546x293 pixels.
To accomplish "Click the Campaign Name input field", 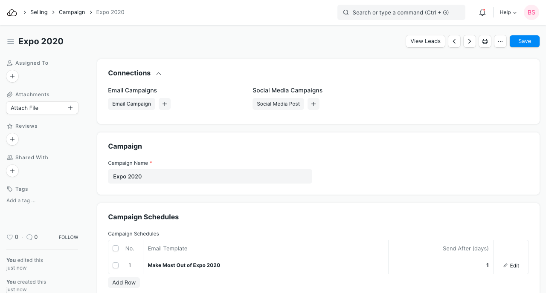I will click(x=210, y=176).
